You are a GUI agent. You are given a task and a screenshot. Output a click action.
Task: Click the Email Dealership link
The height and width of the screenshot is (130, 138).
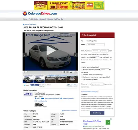(42, 101)
